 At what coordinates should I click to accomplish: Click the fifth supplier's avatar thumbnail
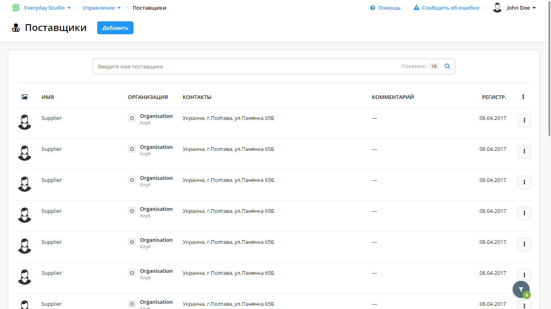pos(25,246)
